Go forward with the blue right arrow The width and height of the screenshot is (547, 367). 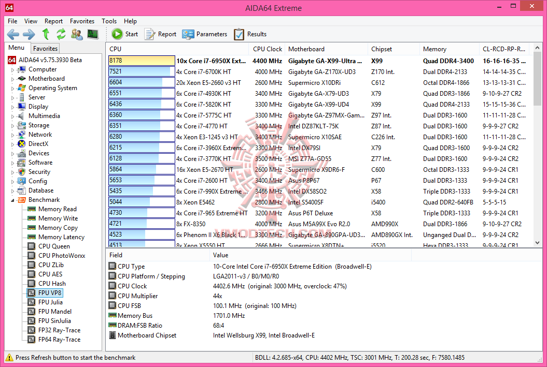(x=29, y=34)
